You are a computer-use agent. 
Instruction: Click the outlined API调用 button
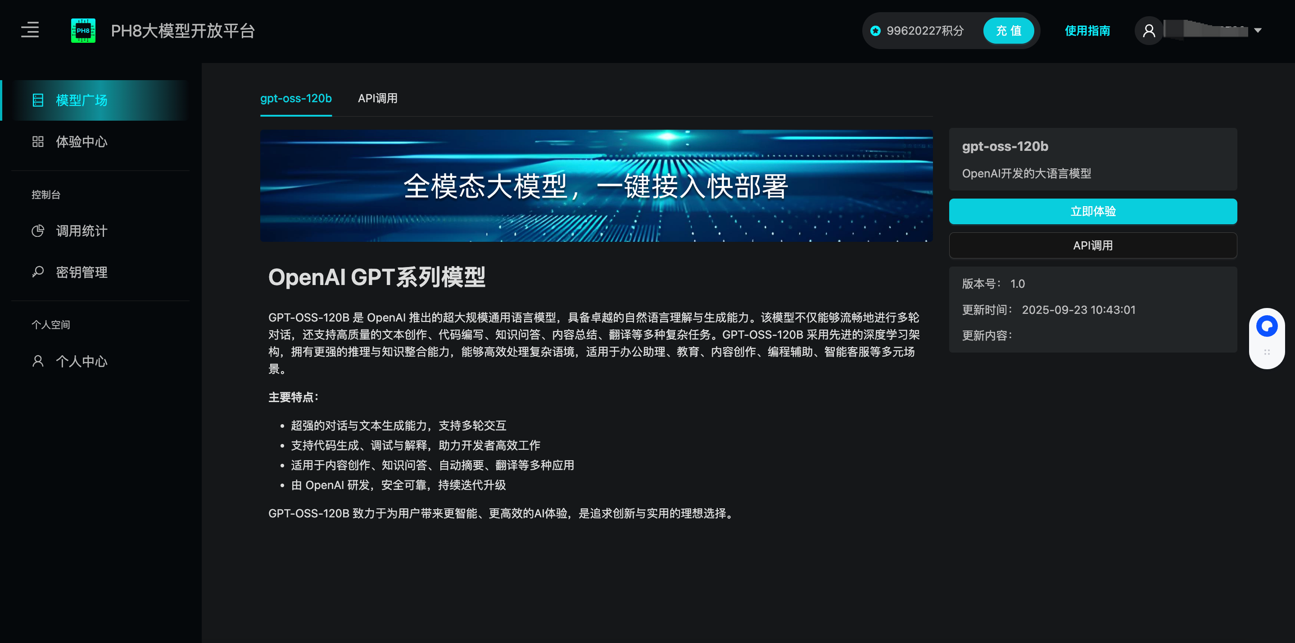pos(1092,245)
